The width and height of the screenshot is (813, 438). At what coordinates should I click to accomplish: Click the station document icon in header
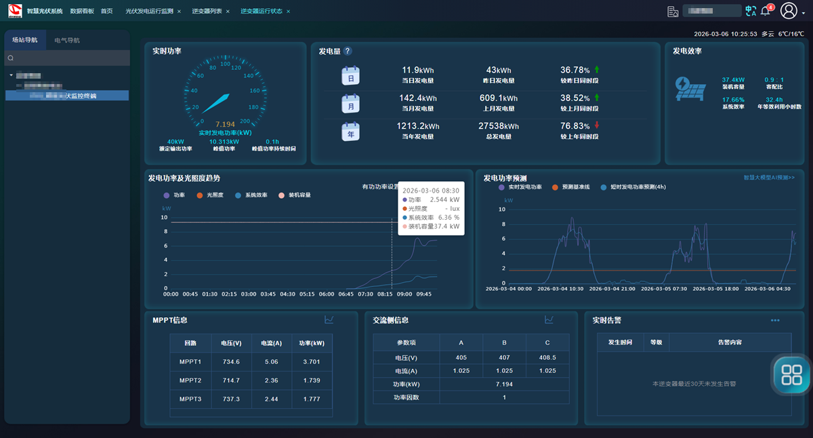(x=673, y=11)
